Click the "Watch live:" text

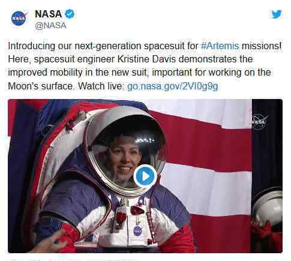pyautogui.click(x=101, y=86)
